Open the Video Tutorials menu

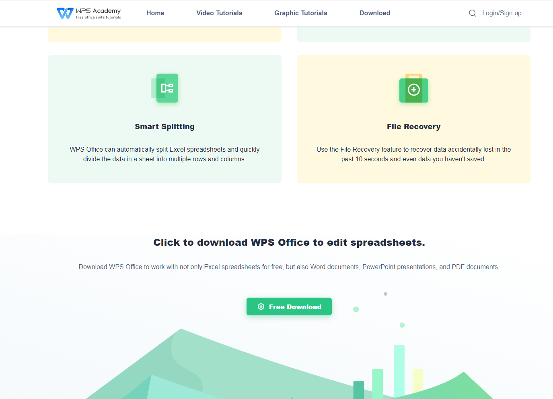pos(219,13)
